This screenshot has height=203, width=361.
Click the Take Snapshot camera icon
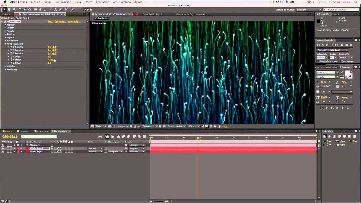pyautogui.click(x=131, y=126)
